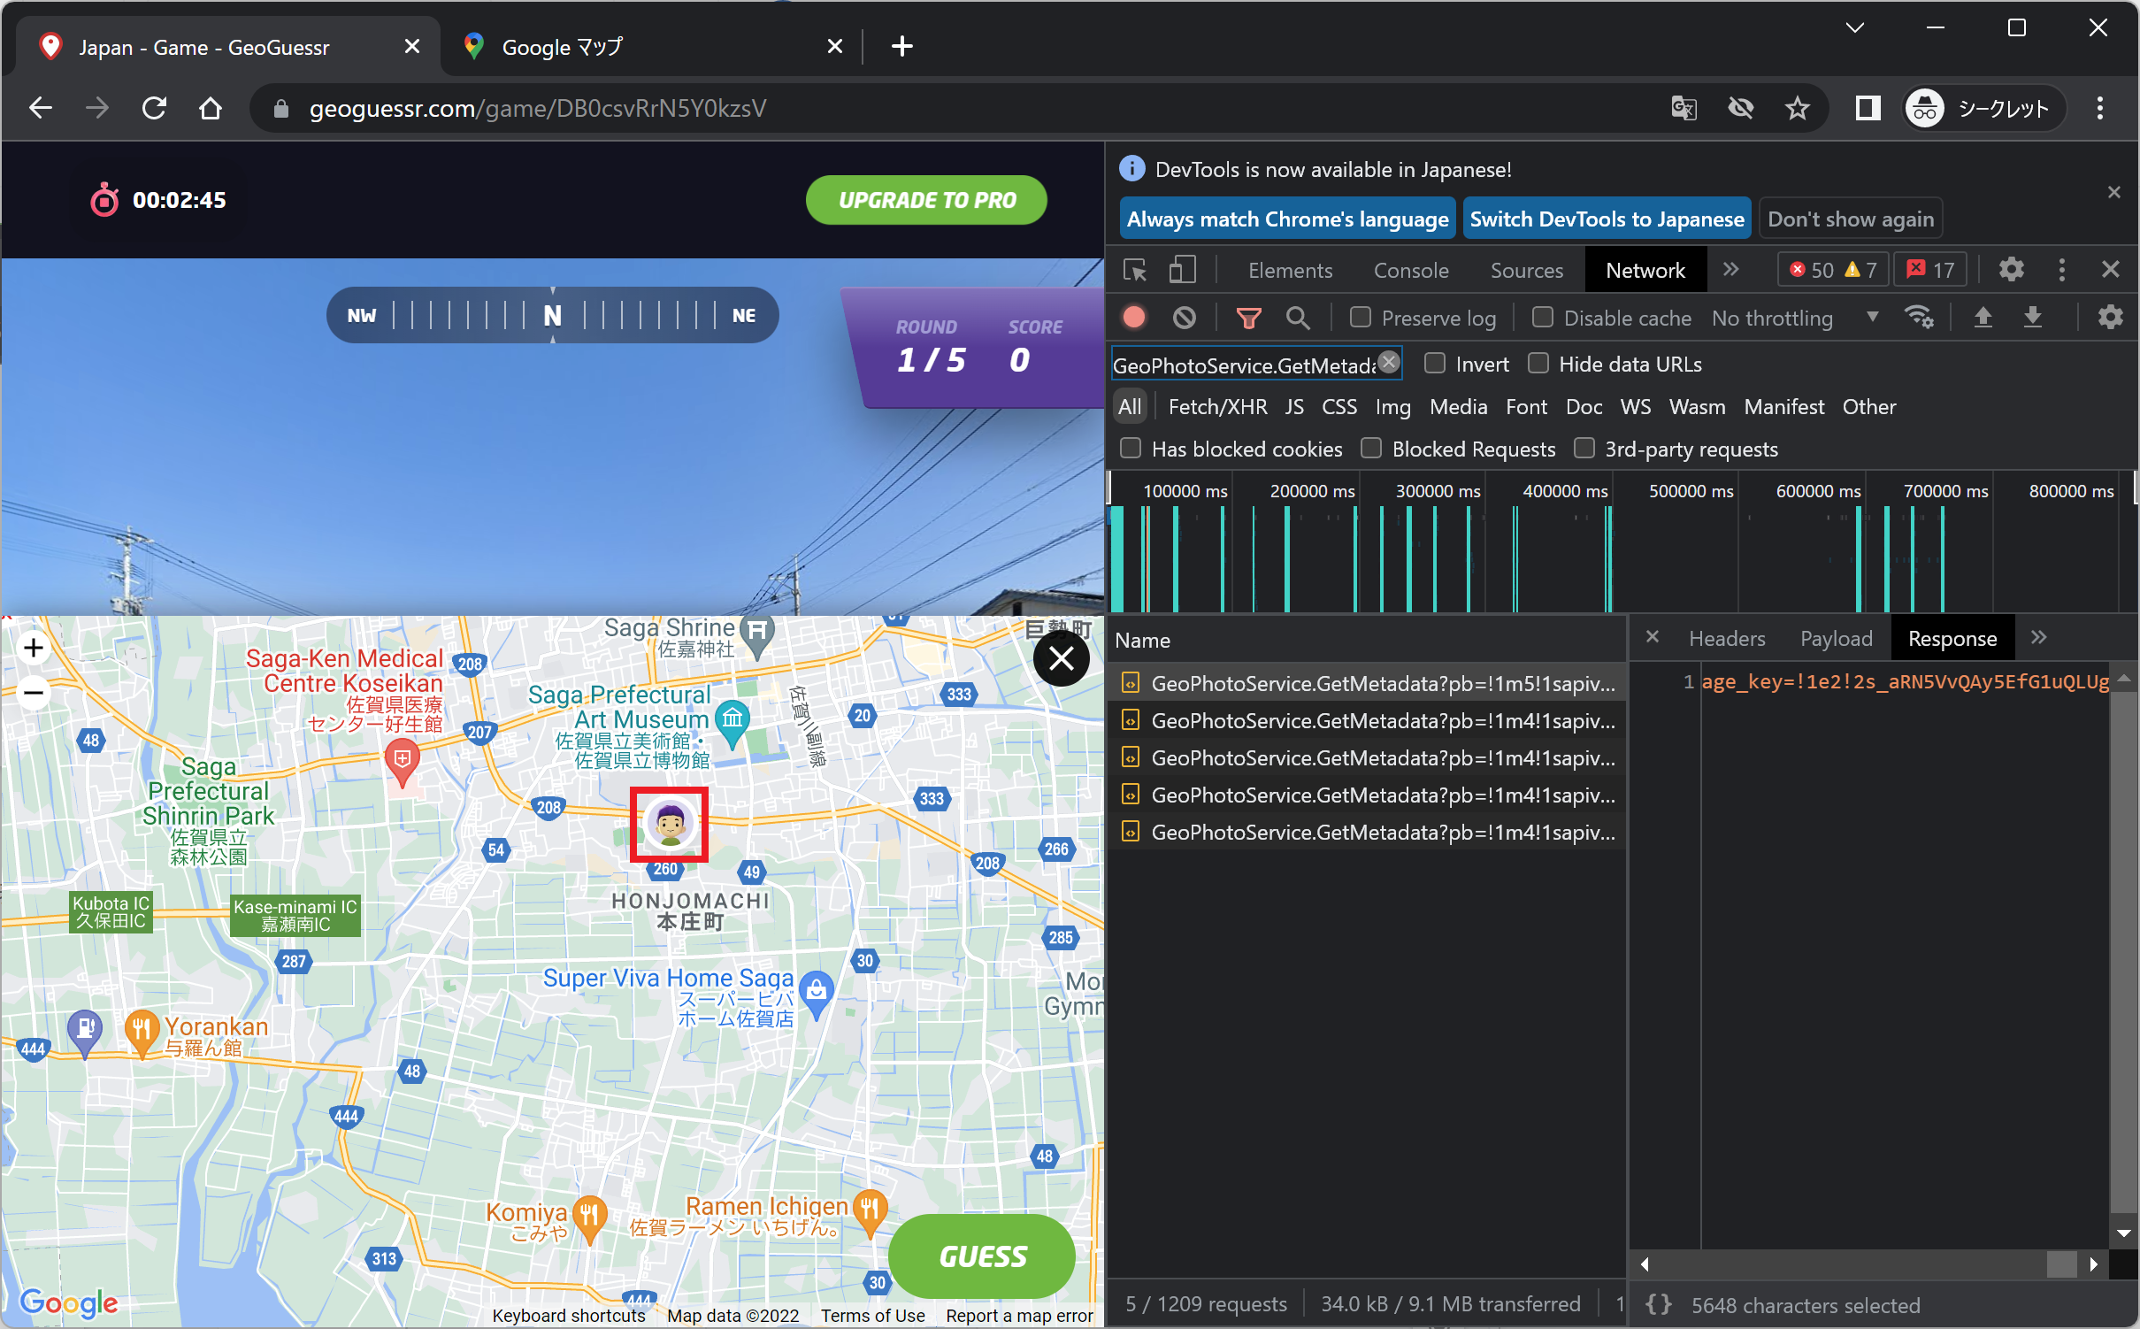
Task: Clear the network log
Action: click(x=1185, y=317)
